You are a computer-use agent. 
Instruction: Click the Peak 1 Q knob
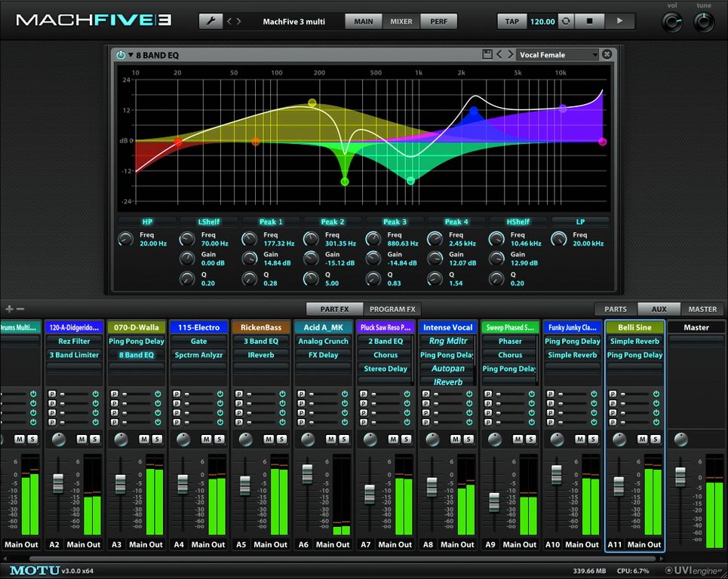point(249,278)
